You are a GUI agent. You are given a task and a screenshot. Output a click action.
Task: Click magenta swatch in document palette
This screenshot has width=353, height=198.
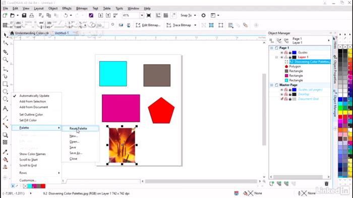[34, 186]
